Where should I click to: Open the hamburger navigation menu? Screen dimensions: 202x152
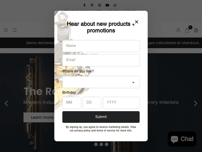coord(6,30)
